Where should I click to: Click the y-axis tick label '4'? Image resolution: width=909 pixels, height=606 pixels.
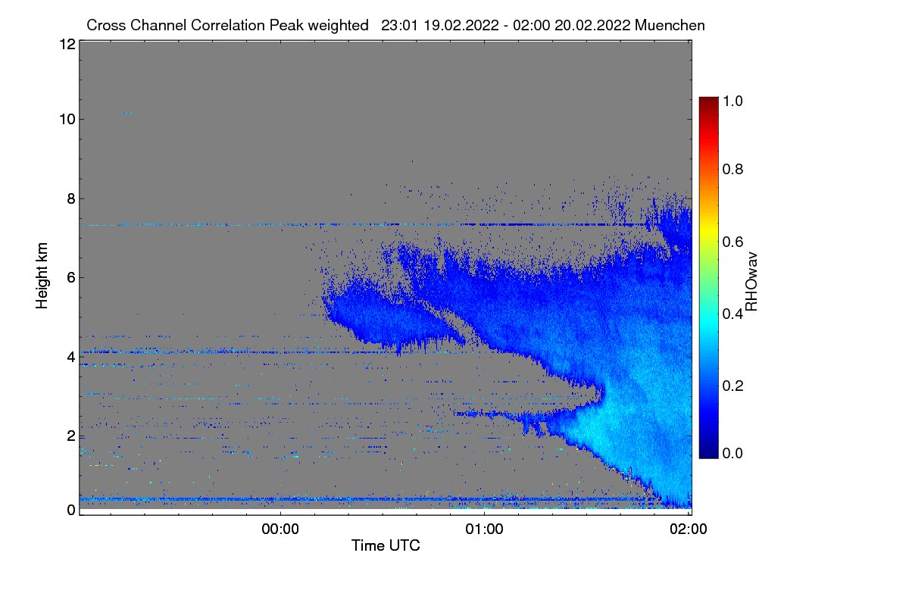[x=71, y=356]
